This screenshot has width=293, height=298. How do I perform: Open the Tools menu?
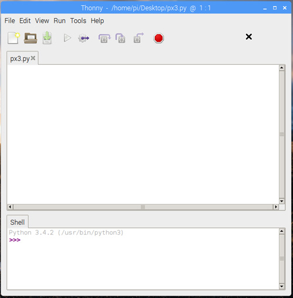pyautogui.click(x=78, y=20)
